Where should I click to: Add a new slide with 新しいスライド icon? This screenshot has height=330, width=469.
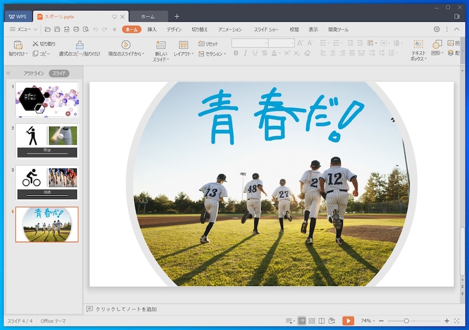(x=161, y=45)
